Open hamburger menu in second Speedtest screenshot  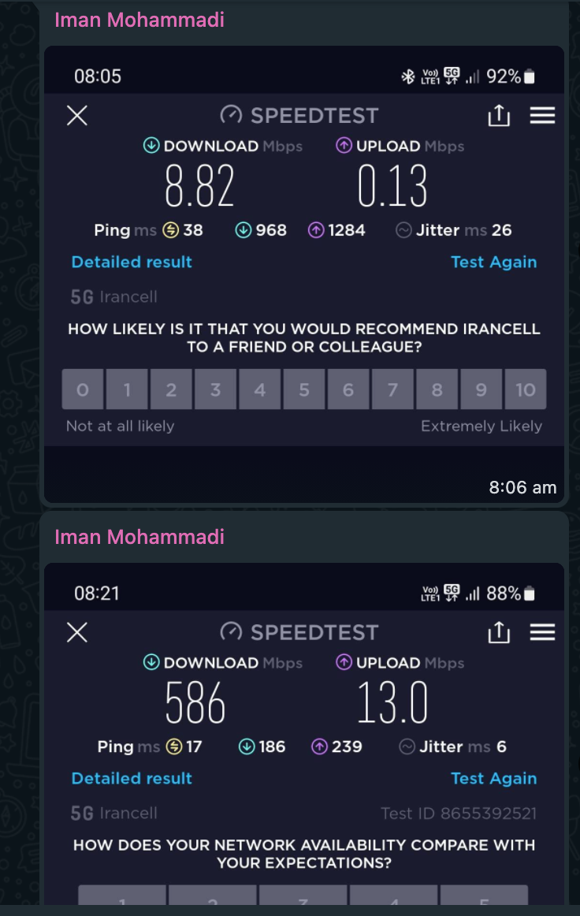(542, 632)
